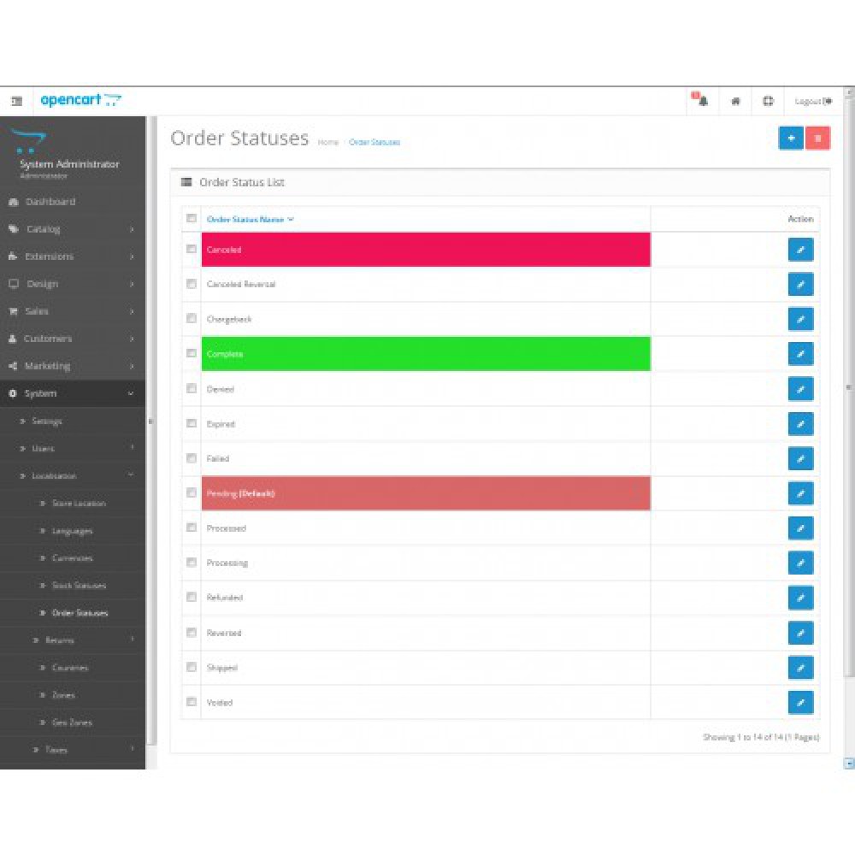Click the help lifebuoy icon in header
This screenshot has width=855, height=855.
point(767,101)
